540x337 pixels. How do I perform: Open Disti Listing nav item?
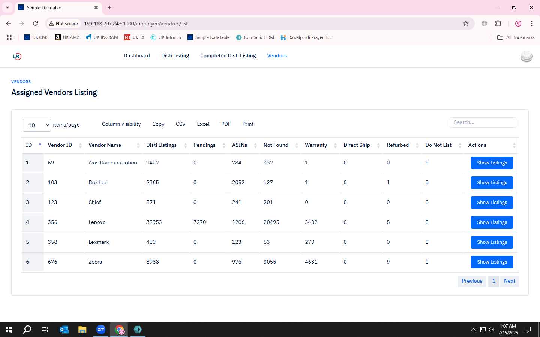pyautogui.click(x=175, y=55)
